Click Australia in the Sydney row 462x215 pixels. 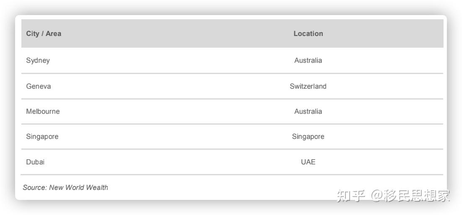point(308,61)
